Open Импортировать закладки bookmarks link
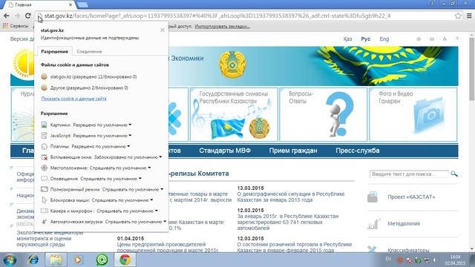Image resolution: width=475 pixels, height=267 pixels. point(222,27)
